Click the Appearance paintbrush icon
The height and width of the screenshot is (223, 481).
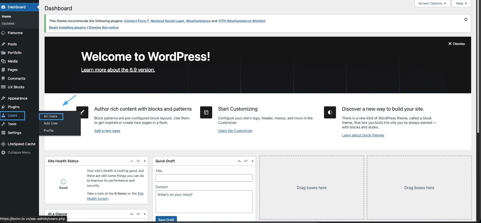tap(4, 98)
